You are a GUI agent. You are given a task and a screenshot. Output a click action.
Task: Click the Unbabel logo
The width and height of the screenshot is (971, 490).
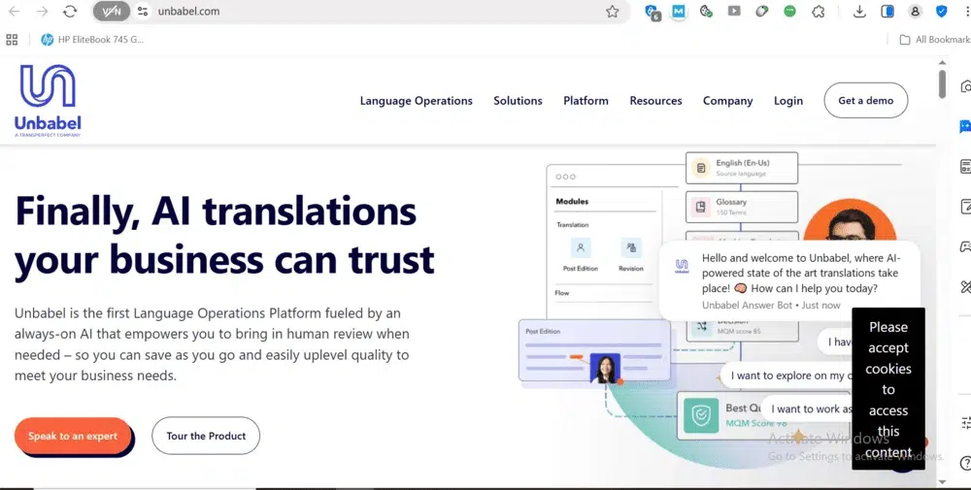click(48, 100)
